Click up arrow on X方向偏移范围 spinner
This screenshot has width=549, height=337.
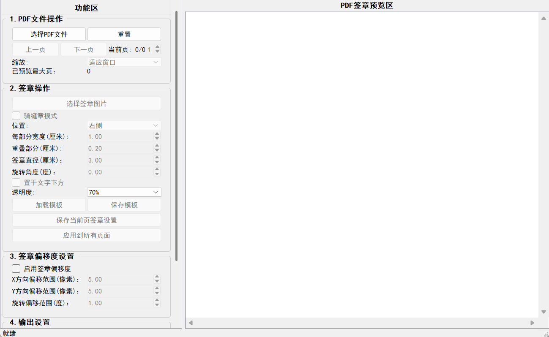157,277
